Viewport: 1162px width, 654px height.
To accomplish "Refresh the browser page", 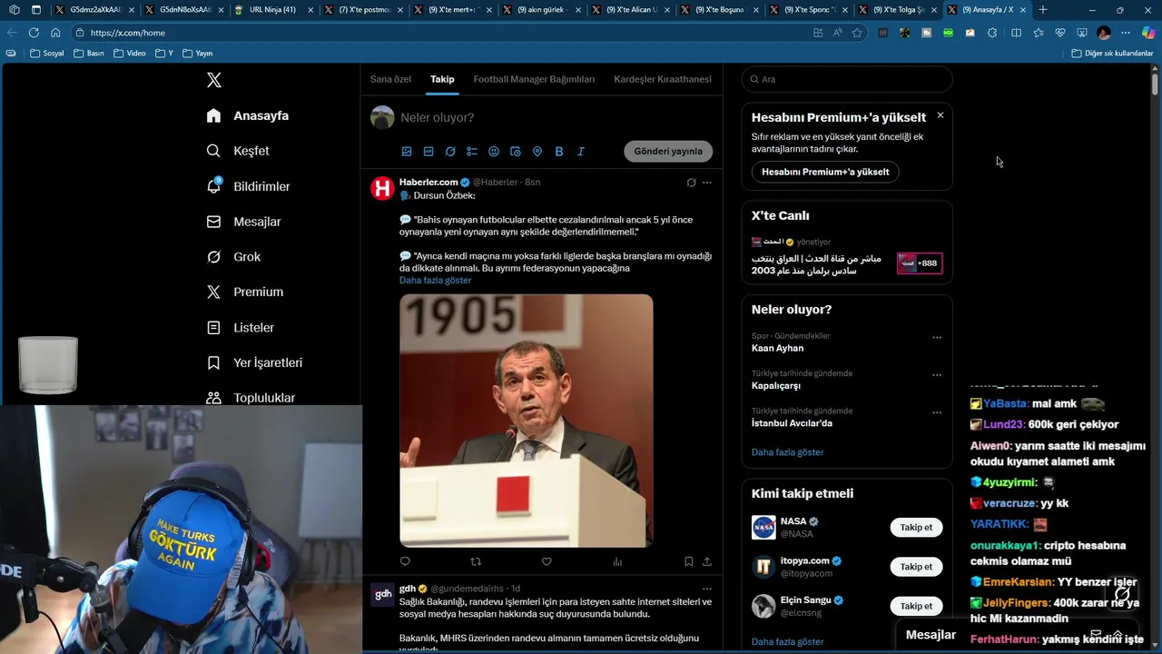I will tap(34, 33).
